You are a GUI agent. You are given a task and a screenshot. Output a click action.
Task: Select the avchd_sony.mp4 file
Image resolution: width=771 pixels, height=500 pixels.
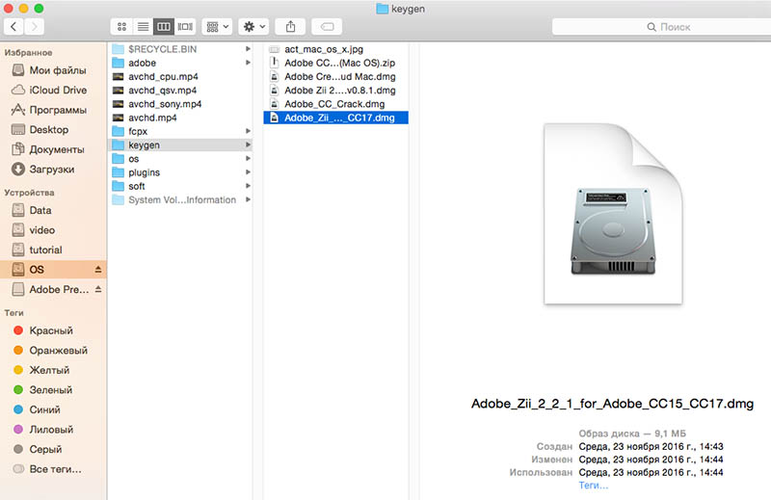pyautogui.click(x=180, y=104)
